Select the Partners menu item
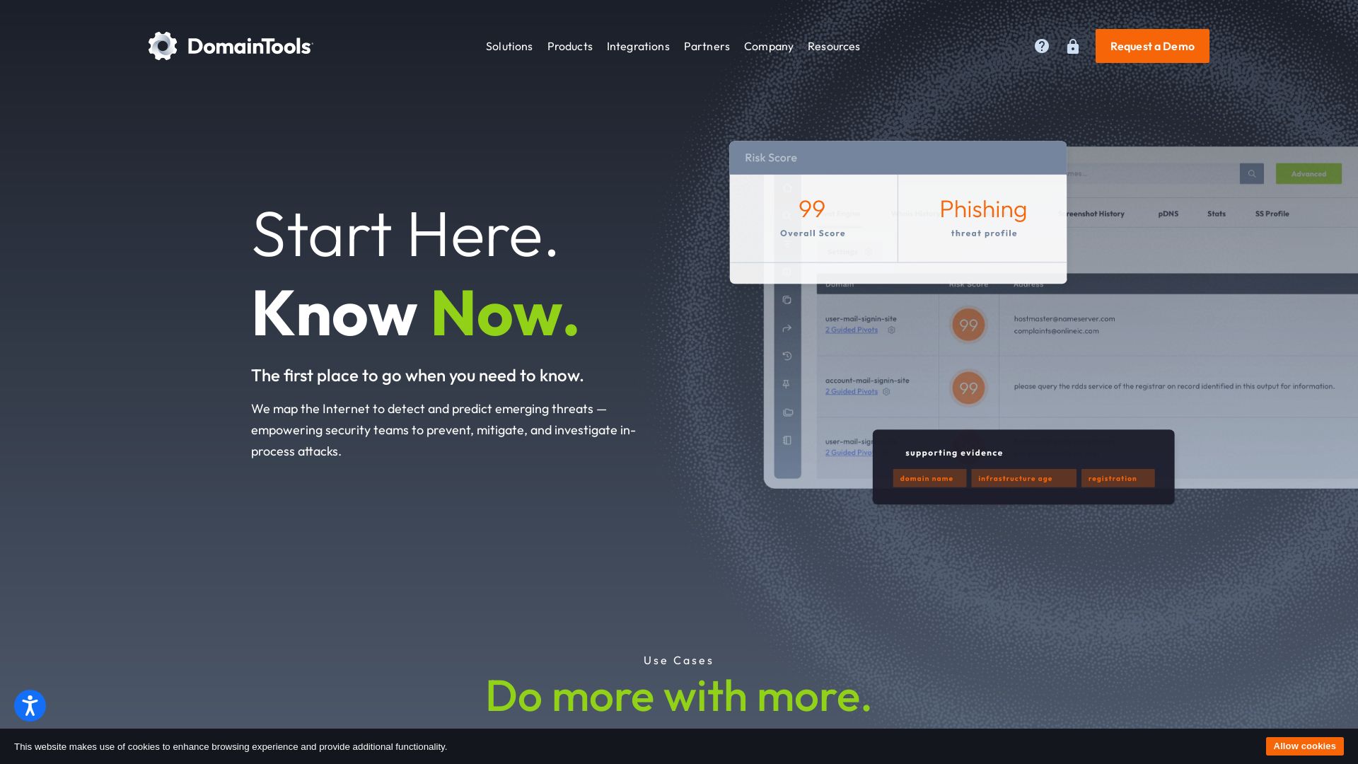This screenshot has width=1358, height=764. click(707, 46)
